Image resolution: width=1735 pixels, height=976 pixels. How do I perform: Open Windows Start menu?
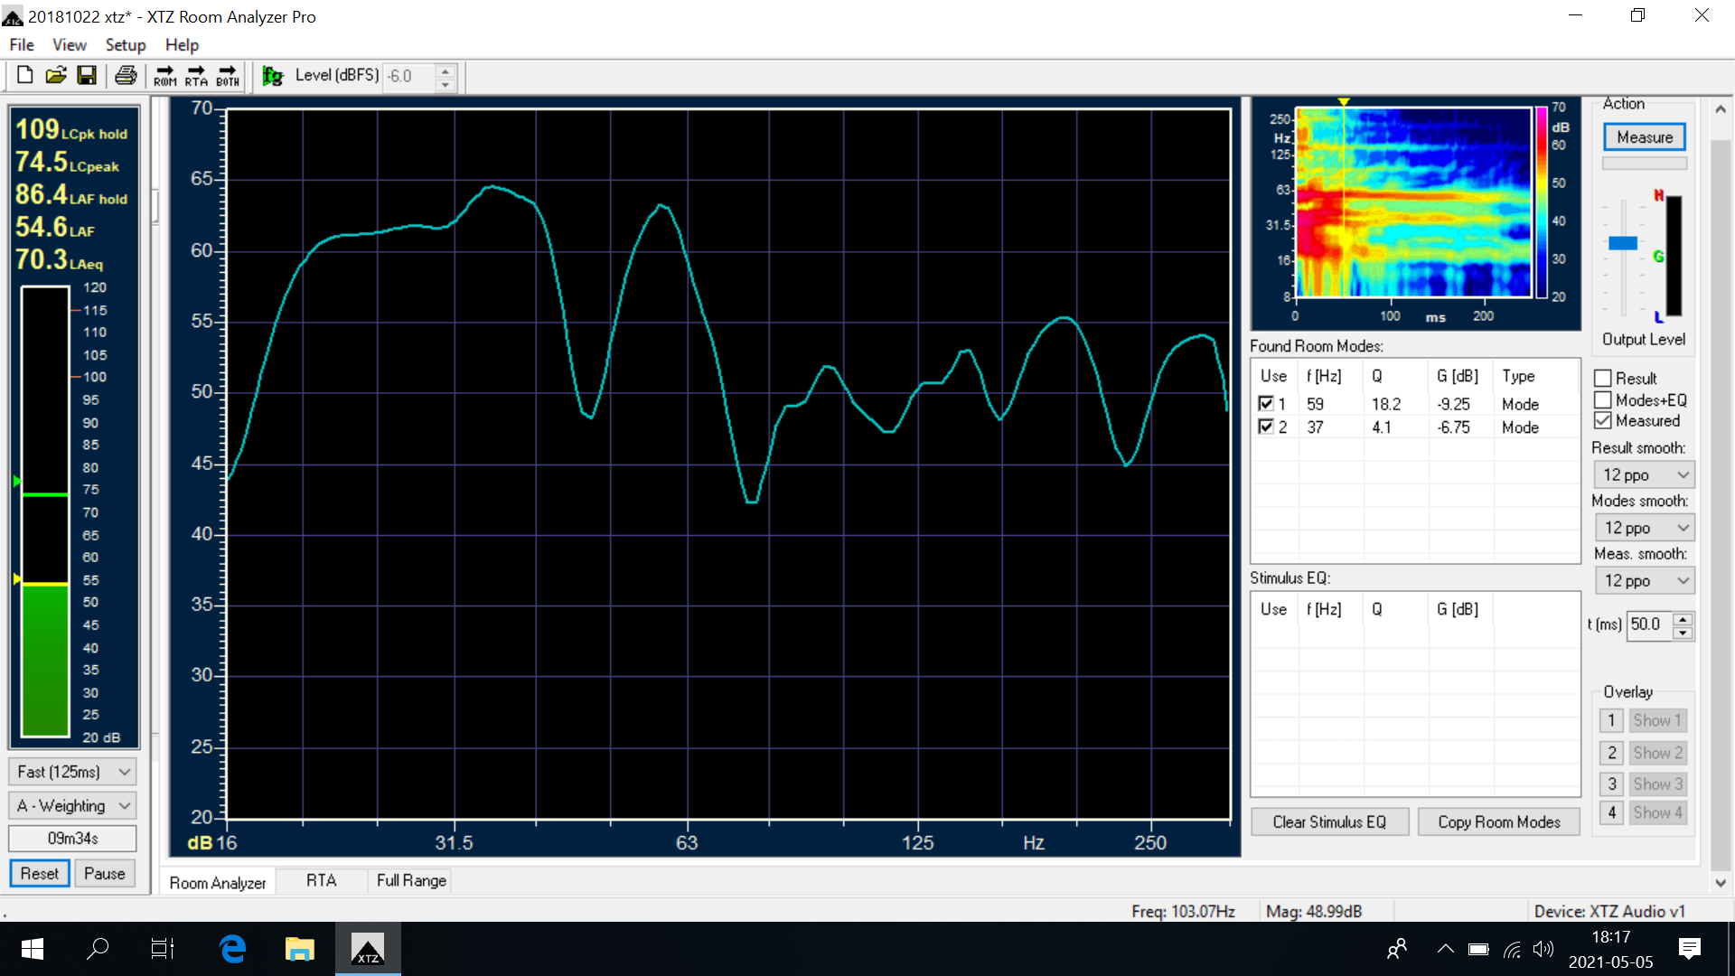point(33,949)
